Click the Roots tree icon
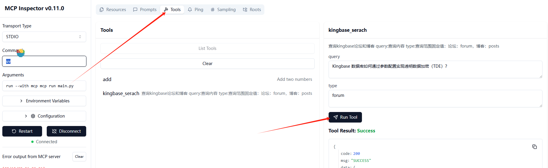 point(245,10)
